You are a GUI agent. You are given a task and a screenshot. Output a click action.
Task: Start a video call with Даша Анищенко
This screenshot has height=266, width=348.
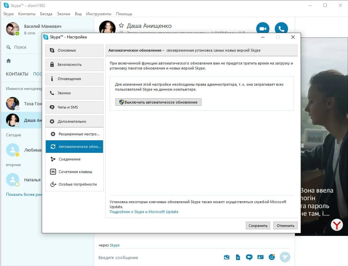click(x=262, y=28)
